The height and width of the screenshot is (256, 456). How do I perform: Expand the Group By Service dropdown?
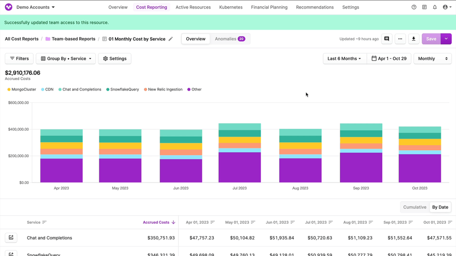pyautogui.click(x=66, y=59)
